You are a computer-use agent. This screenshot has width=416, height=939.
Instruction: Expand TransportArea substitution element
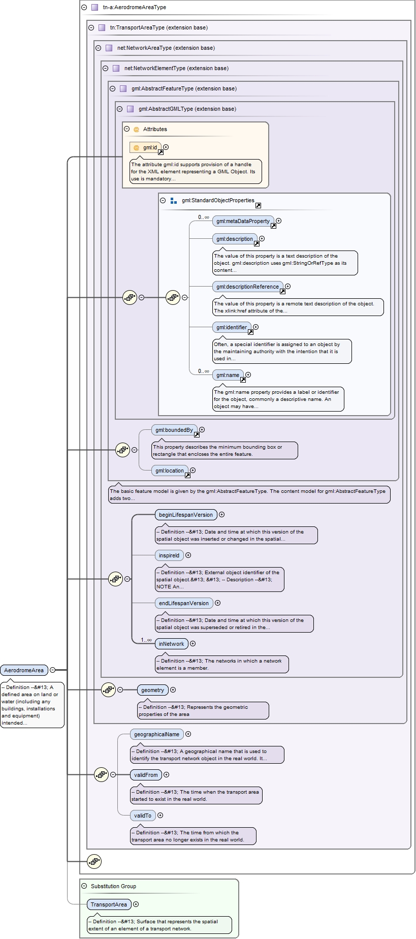coord(136,904)
